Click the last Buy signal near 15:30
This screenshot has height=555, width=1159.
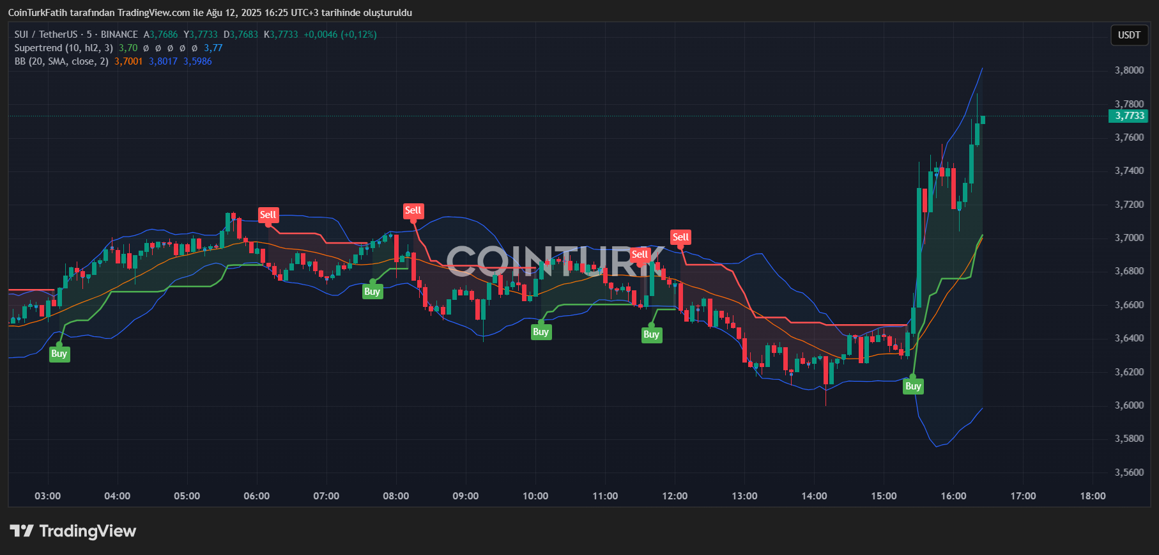click(x=913, y=386)
